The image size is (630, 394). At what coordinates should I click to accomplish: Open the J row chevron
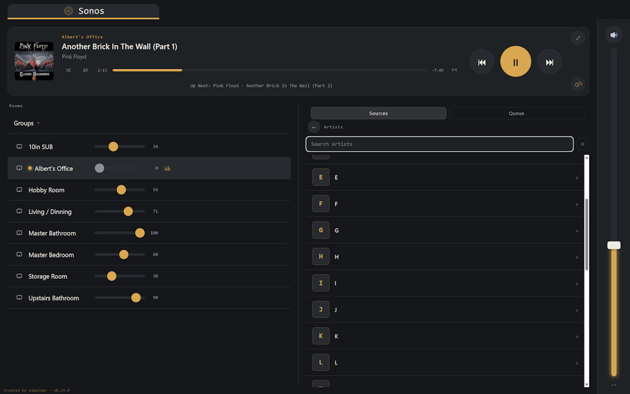pos(577,310)
